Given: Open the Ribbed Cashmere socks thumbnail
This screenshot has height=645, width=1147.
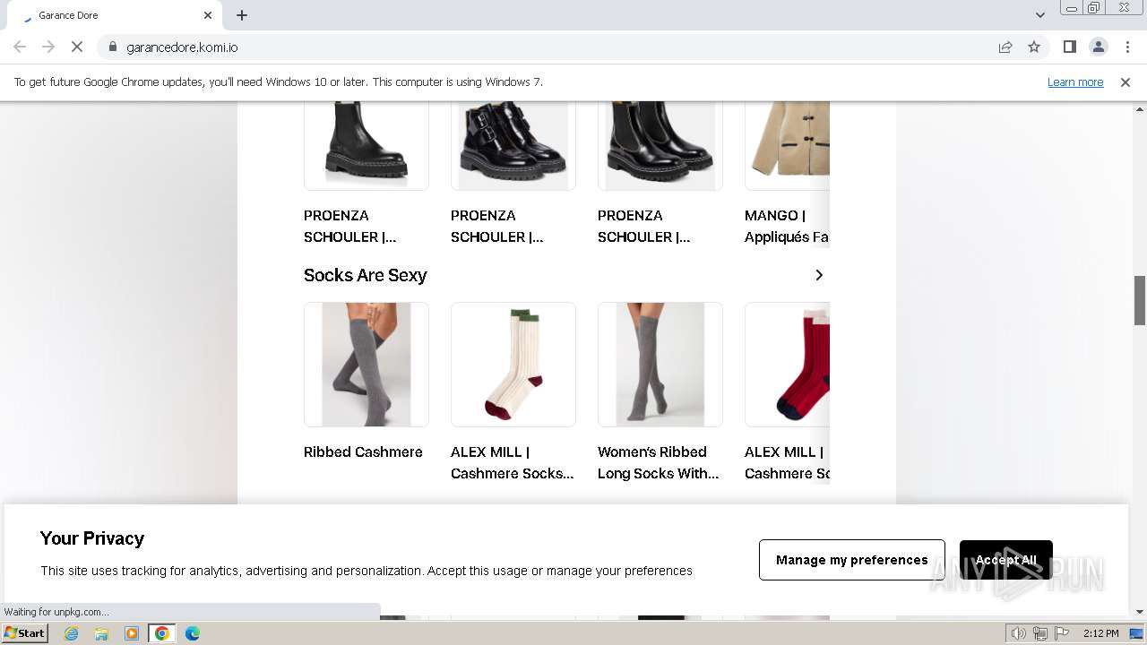Looking at the screenshot, I should pos(367,365).
